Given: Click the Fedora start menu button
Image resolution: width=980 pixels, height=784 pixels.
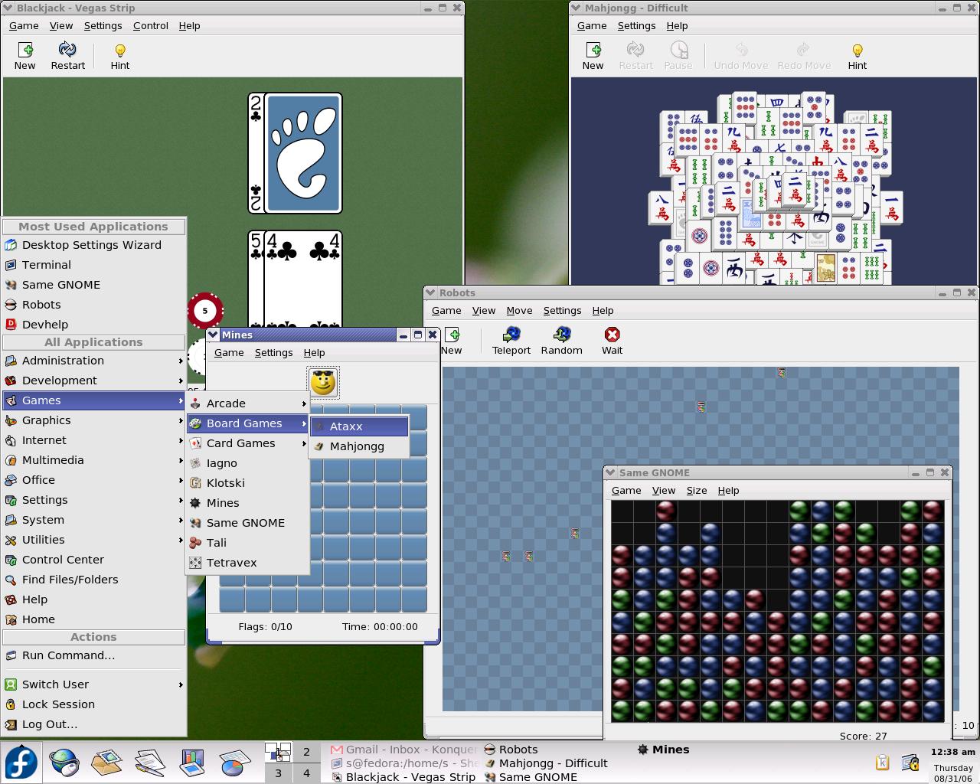Looking at the screenshot, I should click(21, 763).
